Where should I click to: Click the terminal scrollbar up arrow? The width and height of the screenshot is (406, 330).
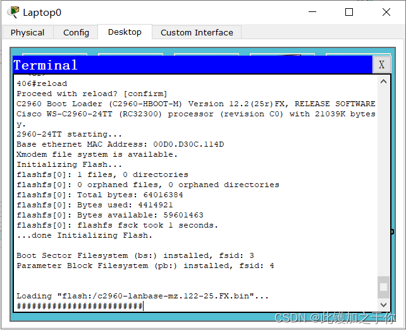pos(383,82)
